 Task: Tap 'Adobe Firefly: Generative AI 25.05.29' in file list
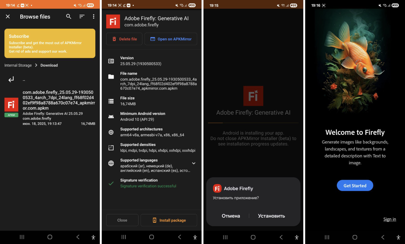53,113
